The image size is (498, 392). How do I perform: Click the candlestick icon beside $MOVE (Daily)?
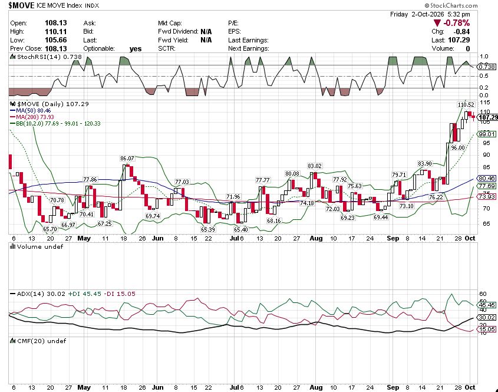13,104
